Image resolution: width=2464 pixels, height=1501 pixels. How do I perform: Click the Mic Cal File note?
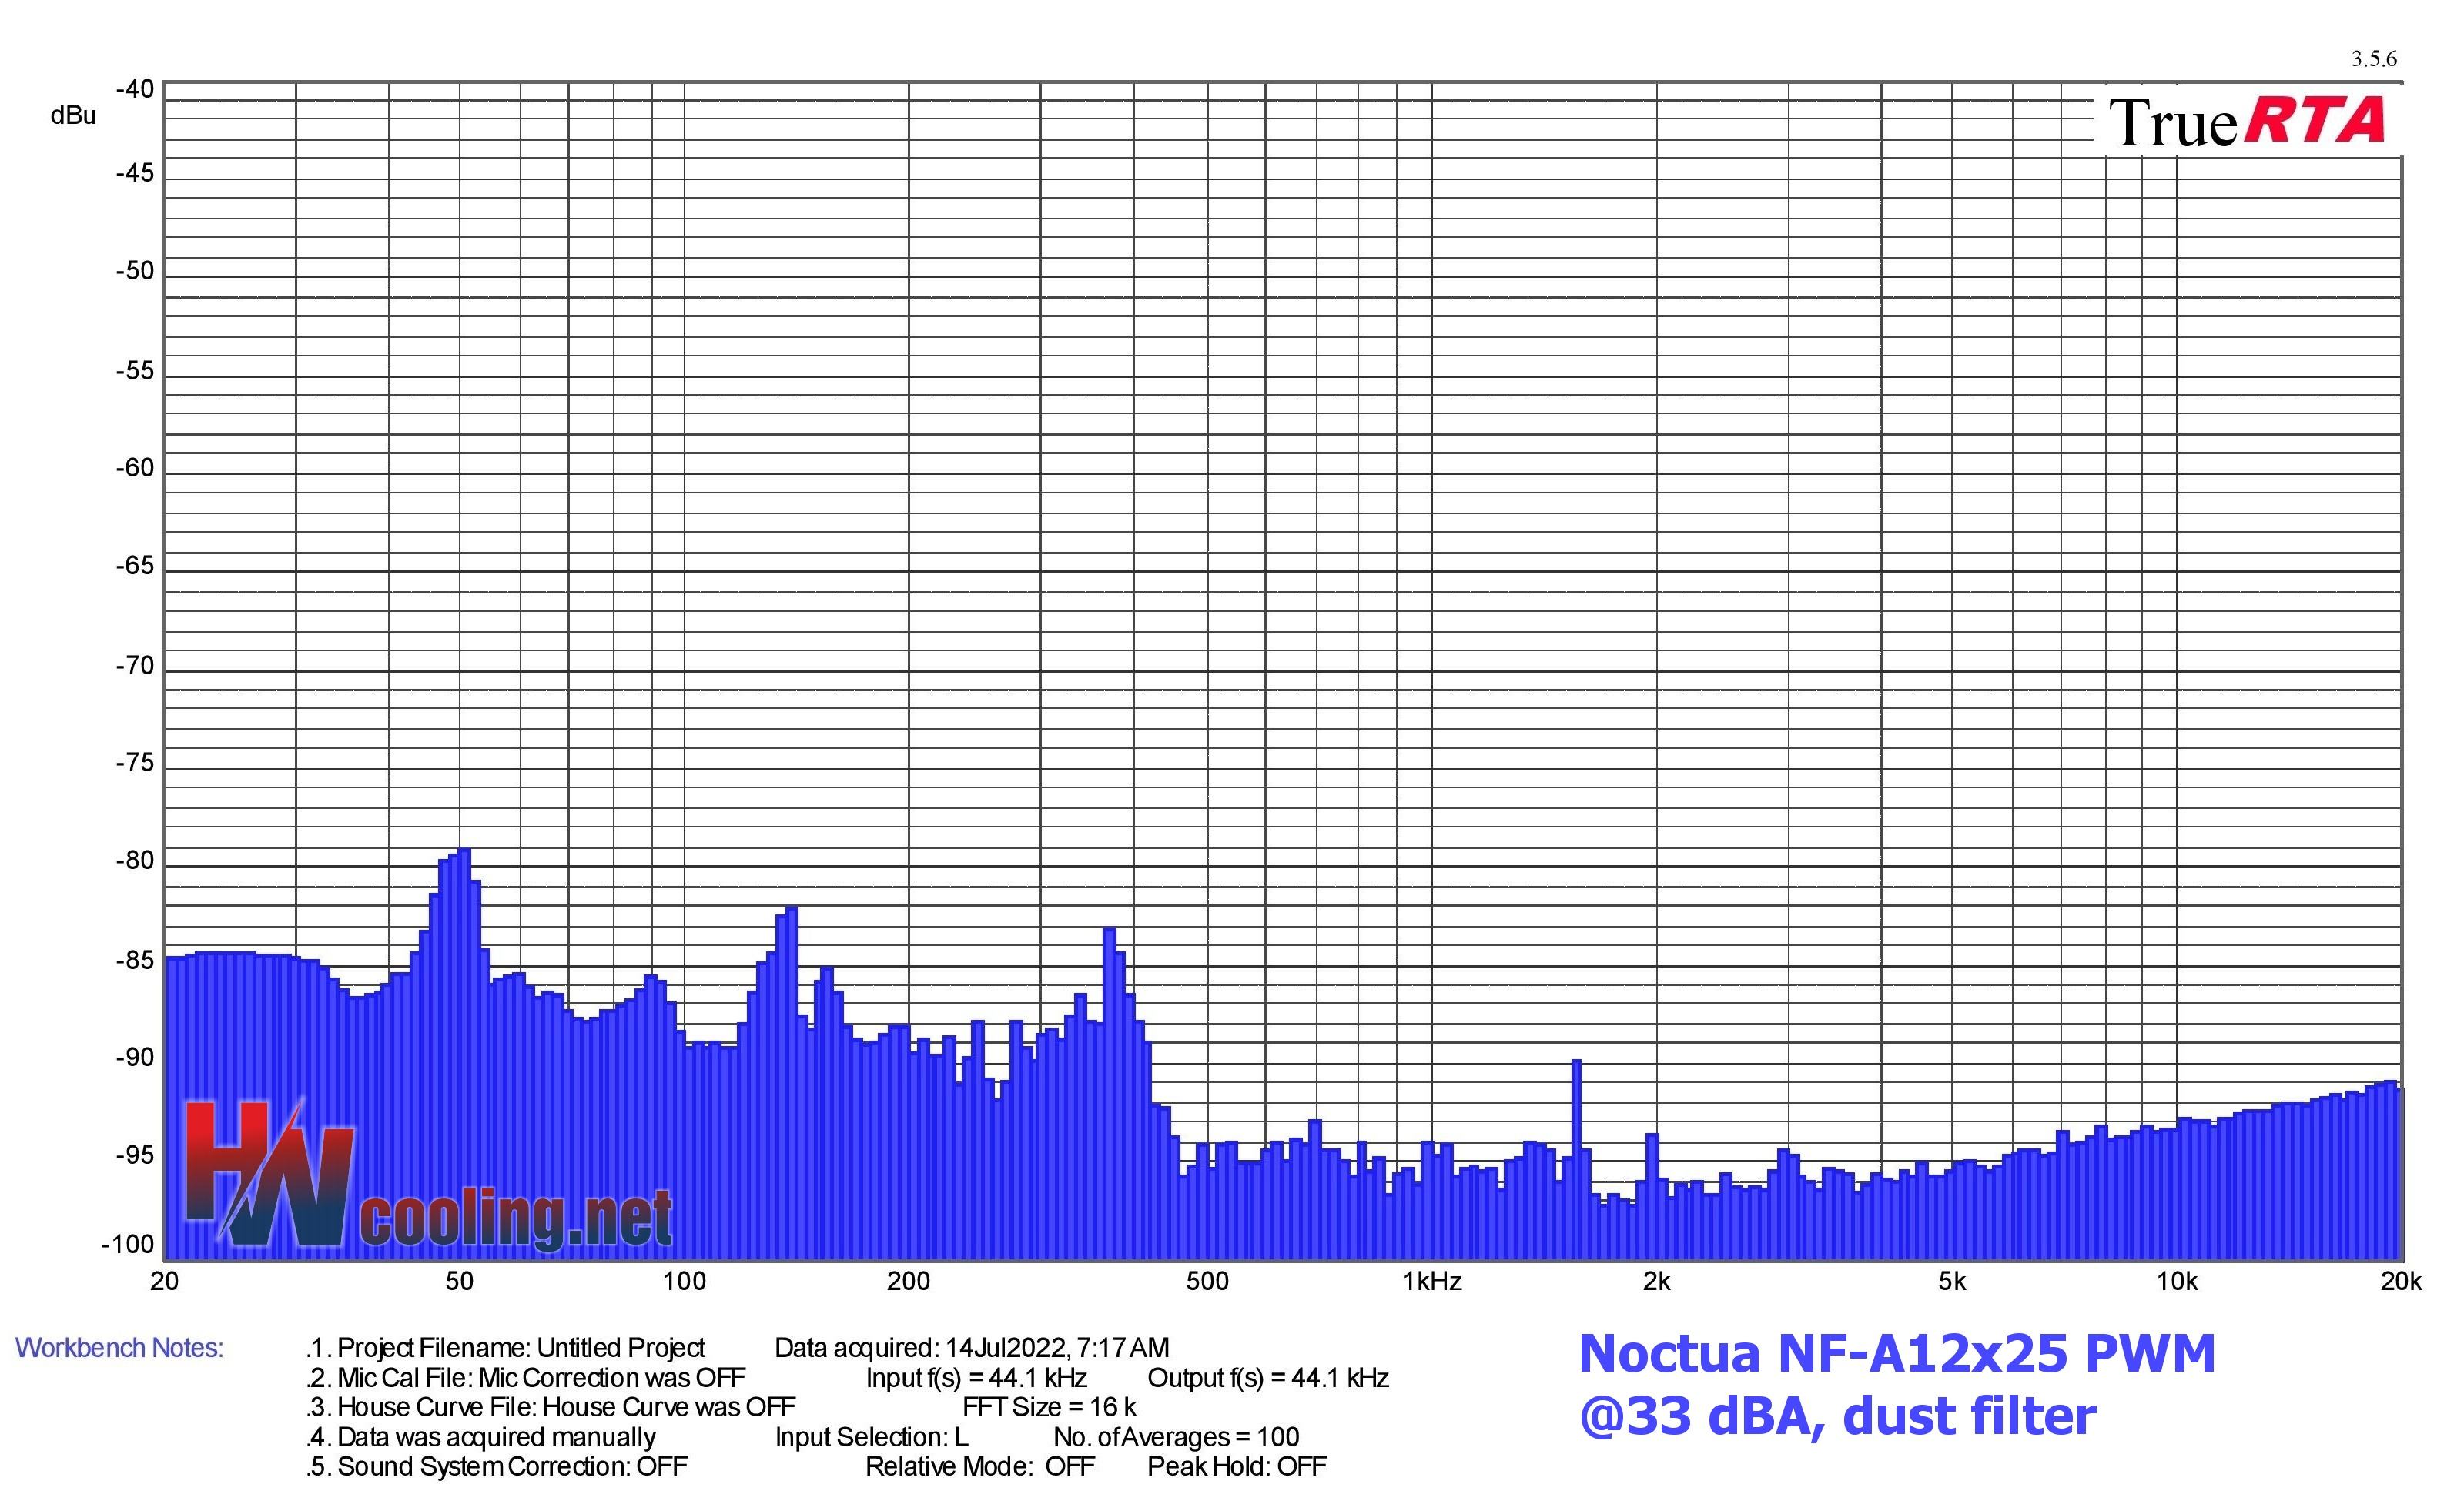(x=526, y=1378)
